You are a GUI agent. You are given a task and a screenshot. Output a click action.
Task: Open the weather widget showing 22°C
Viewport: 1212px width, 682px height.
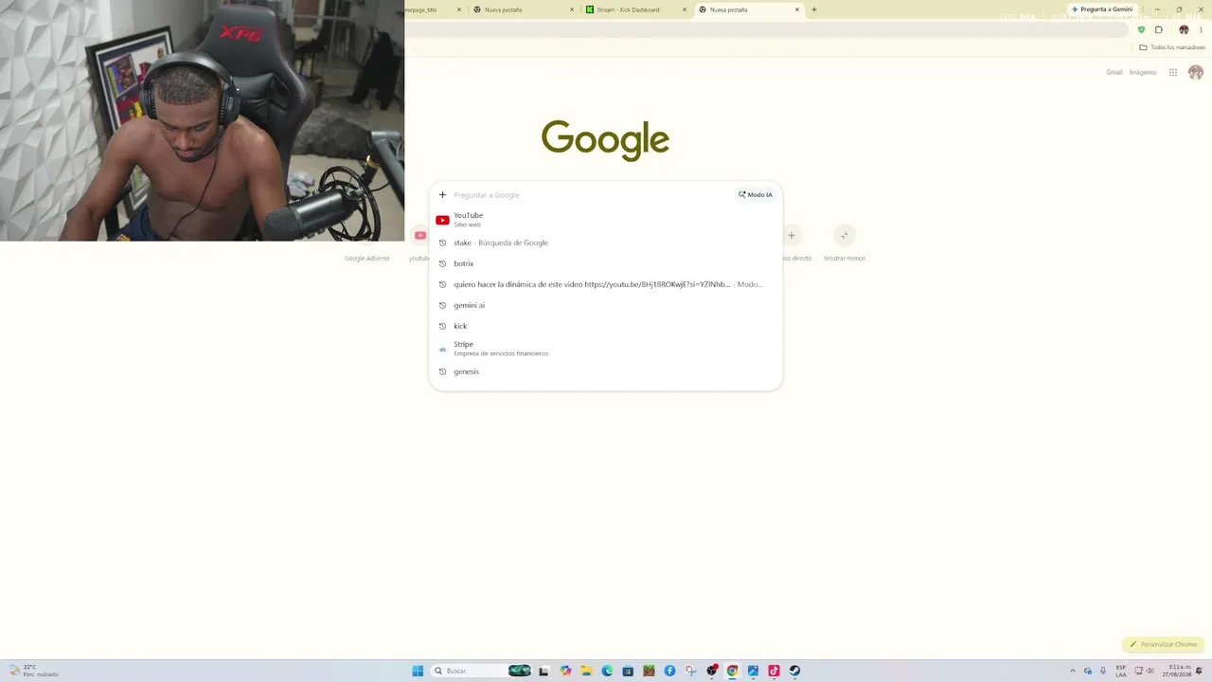(x=34, y=671)
